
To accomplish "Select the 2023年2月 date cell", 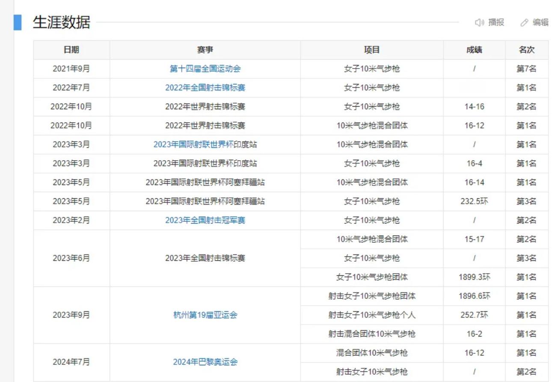I will pyautogui.click(x=71, y=220).
